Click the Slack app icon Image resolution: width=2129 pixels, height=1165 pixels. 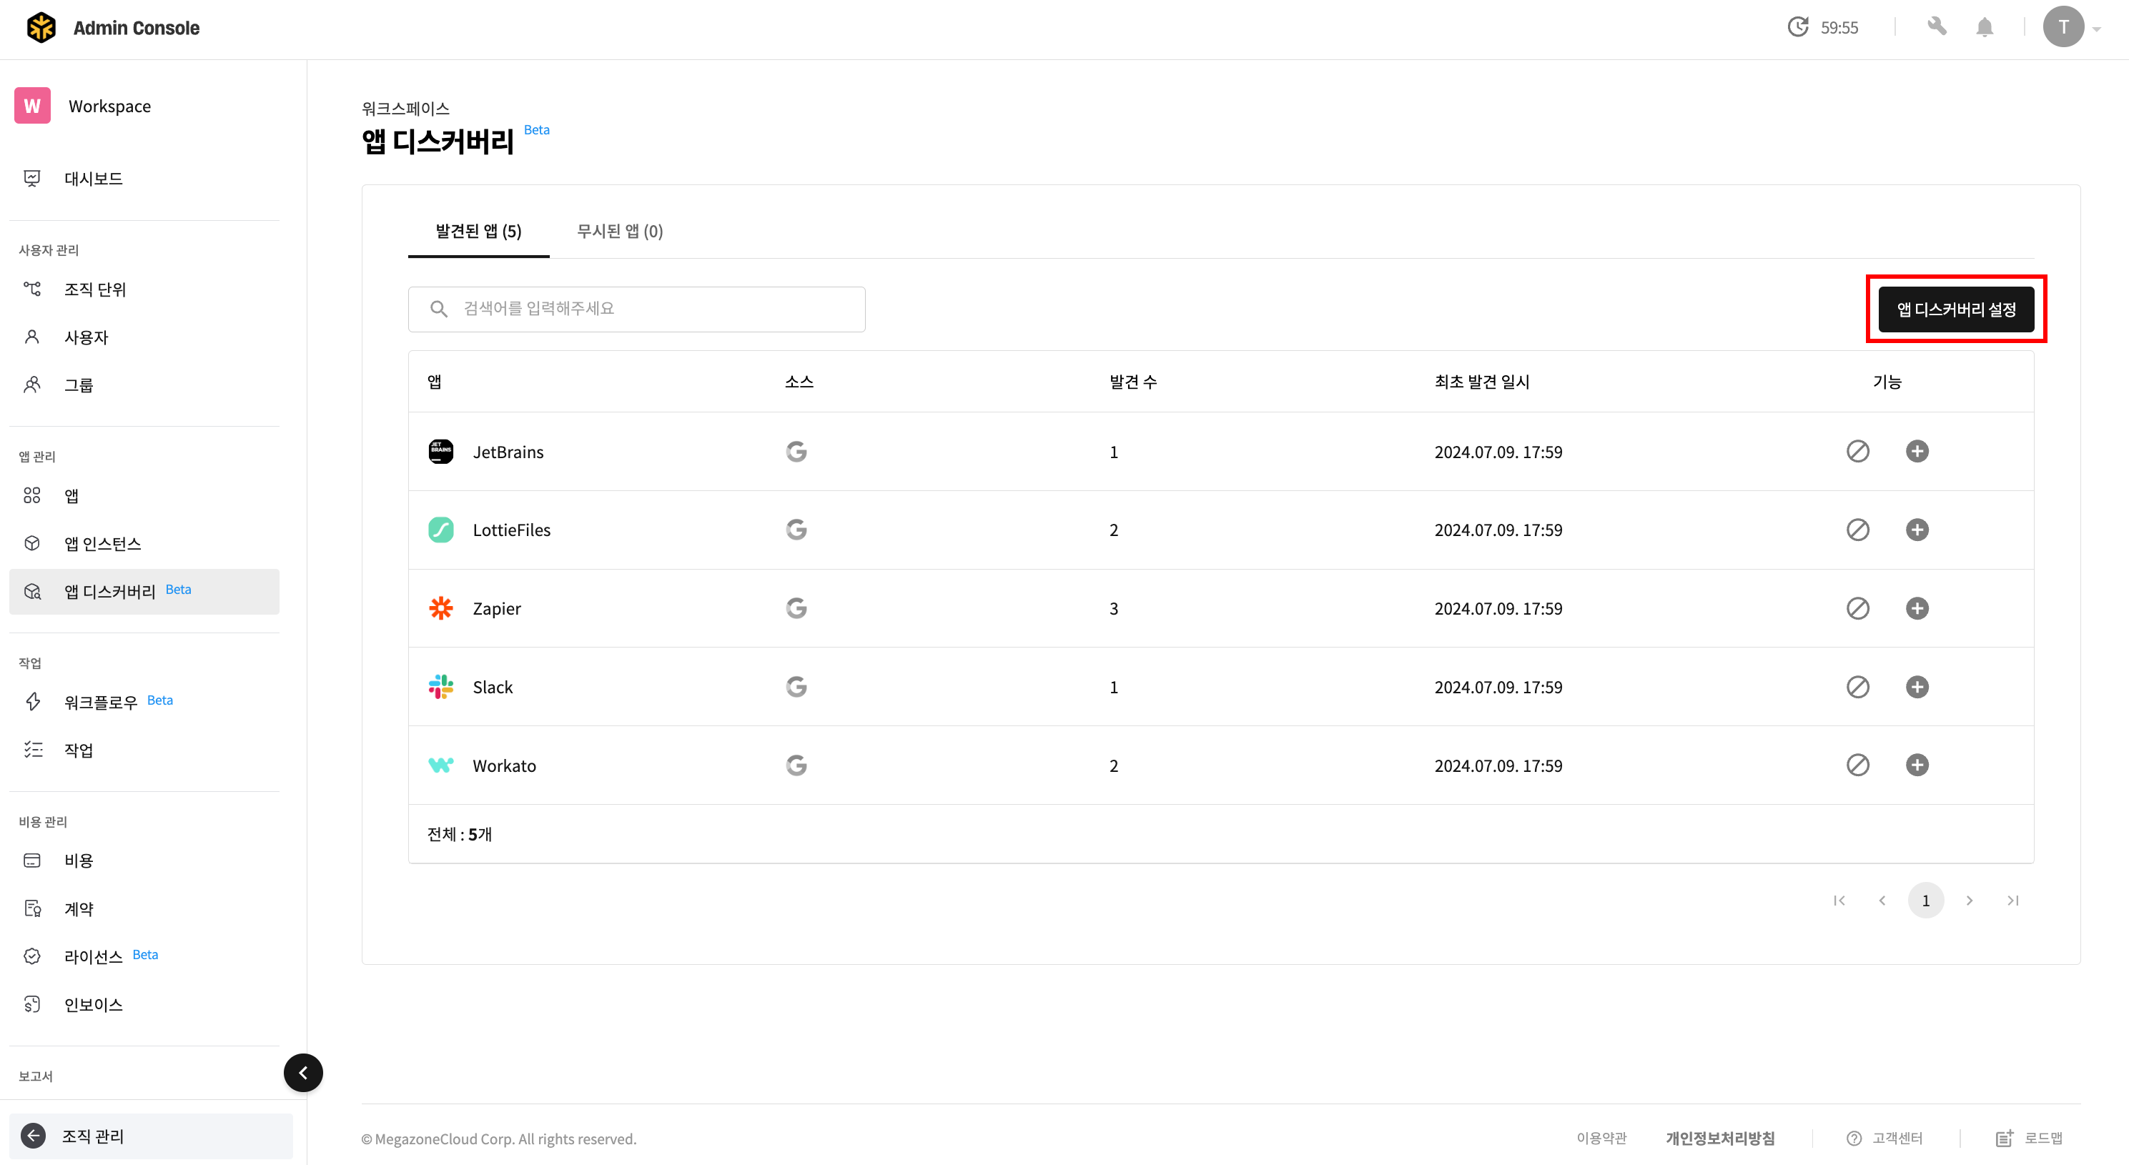tap(440, 687)
